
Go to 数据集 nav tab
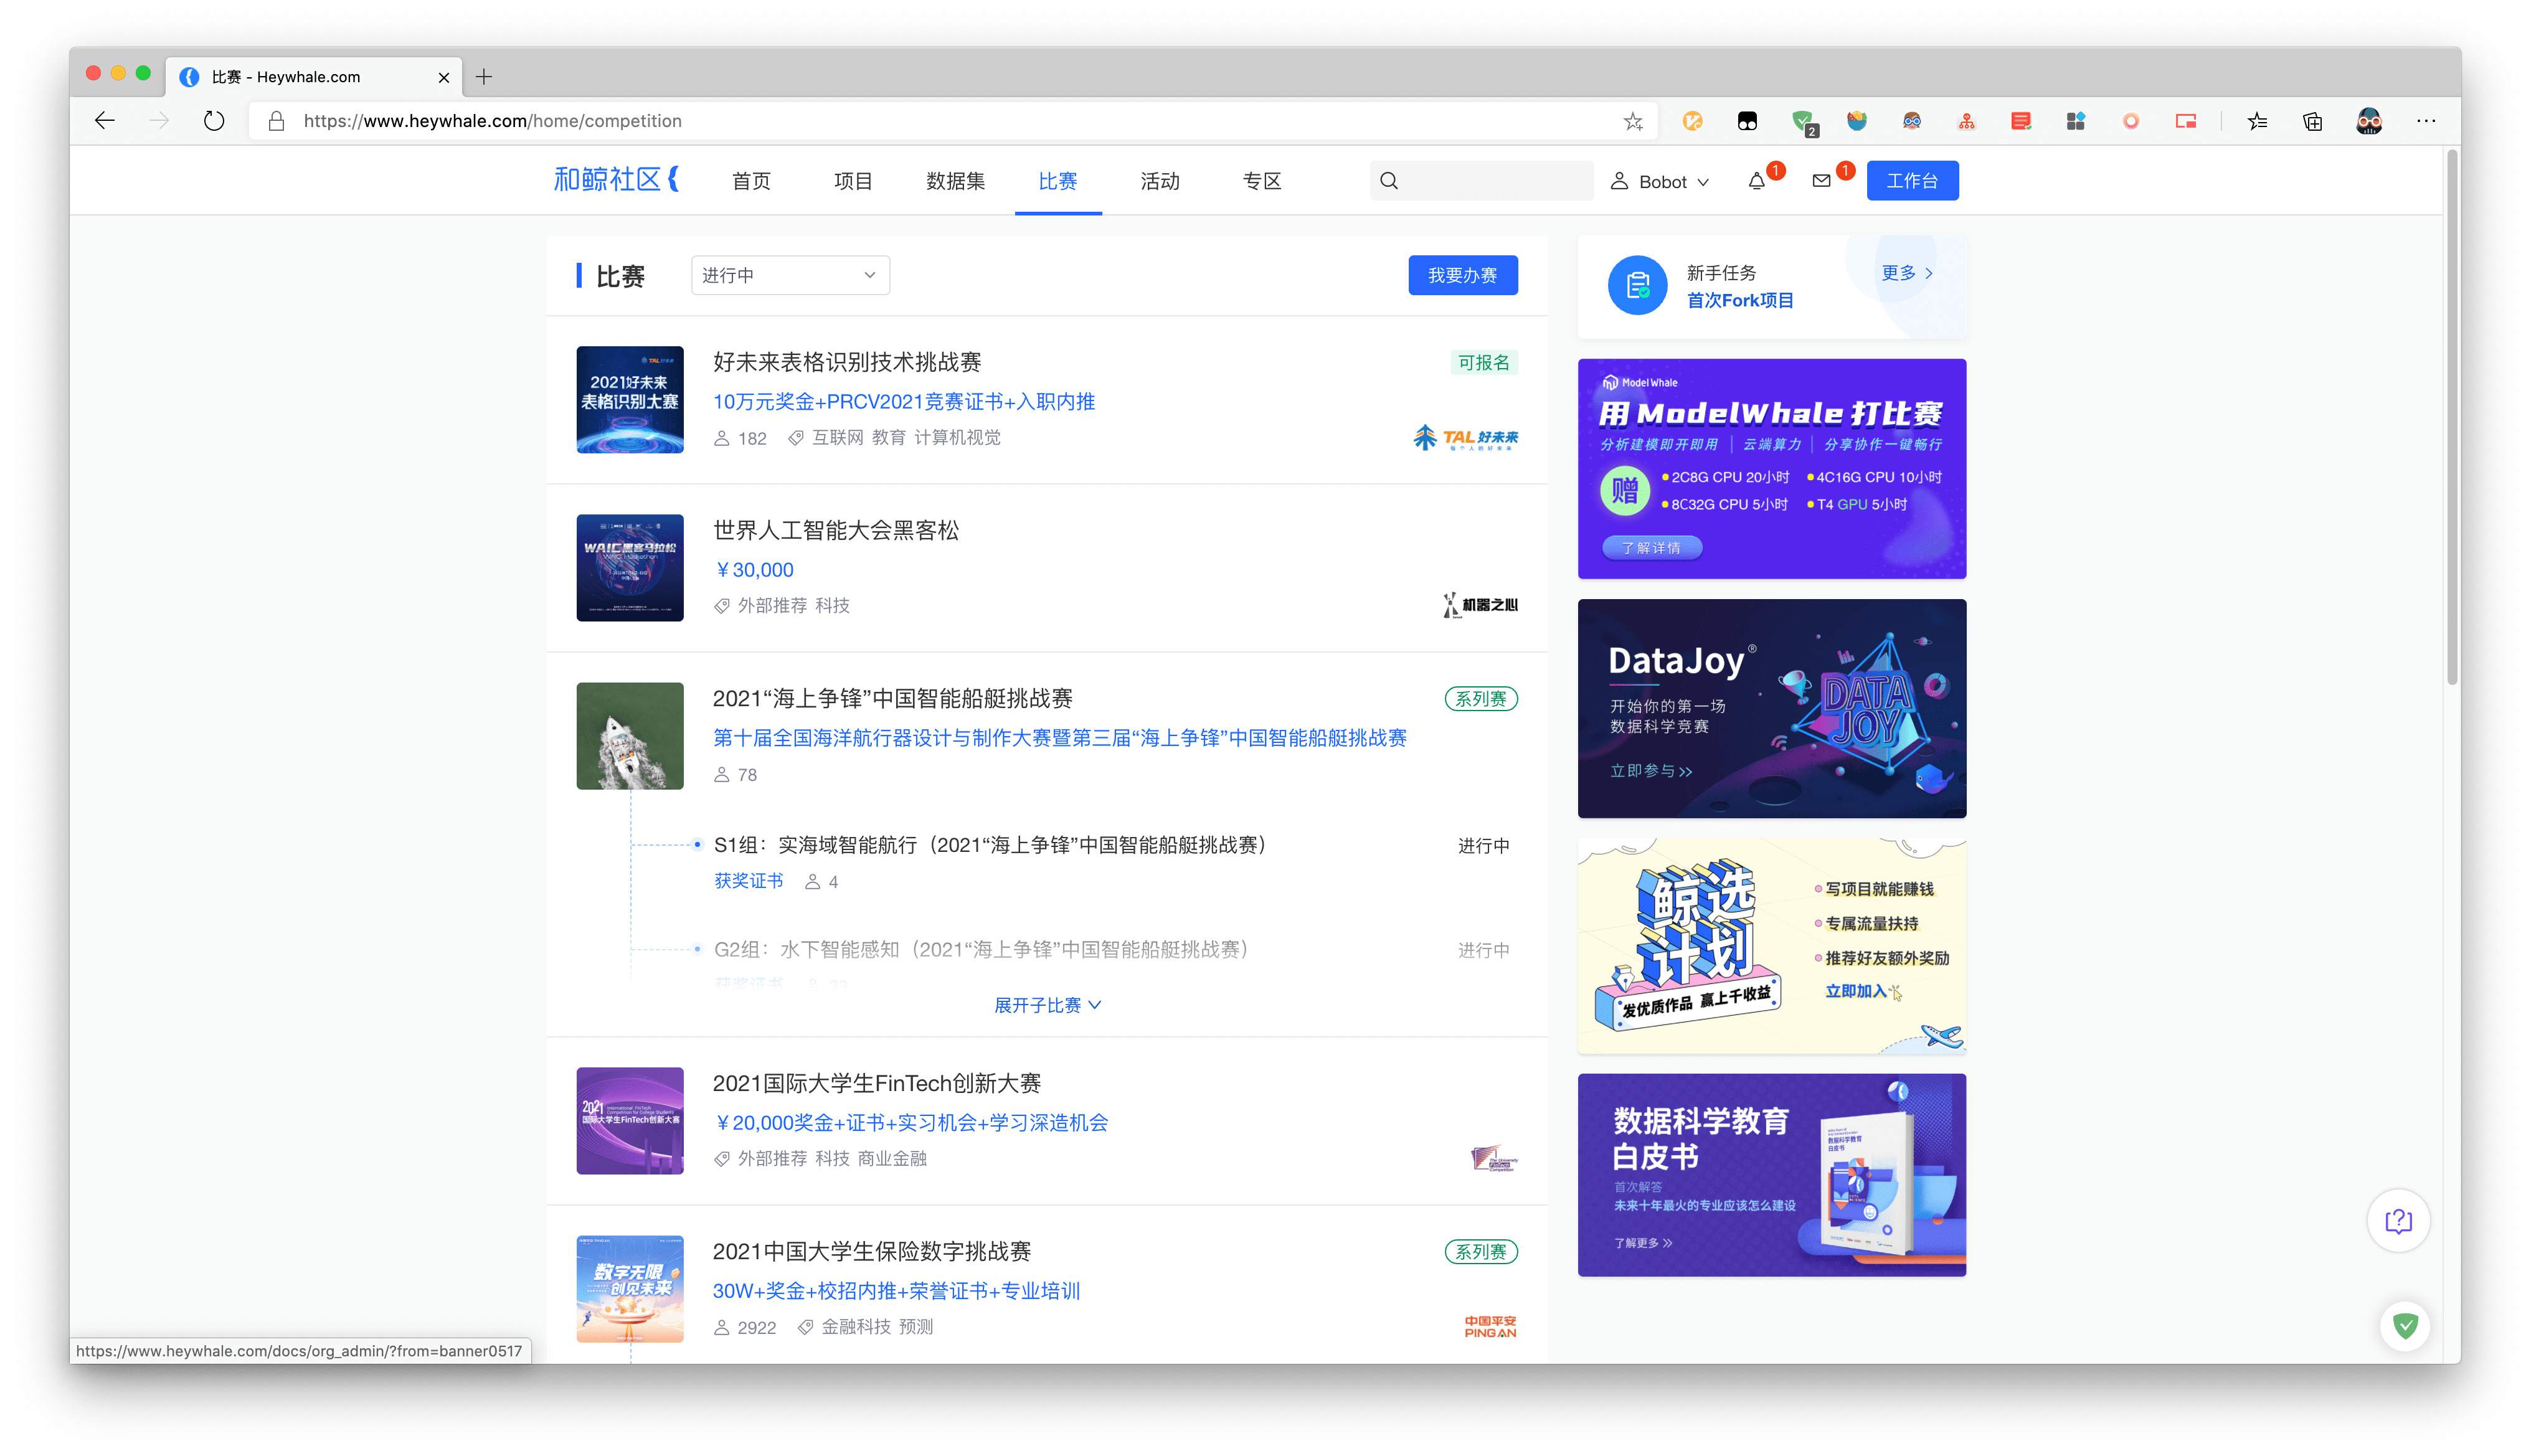(x=955, y=181)
